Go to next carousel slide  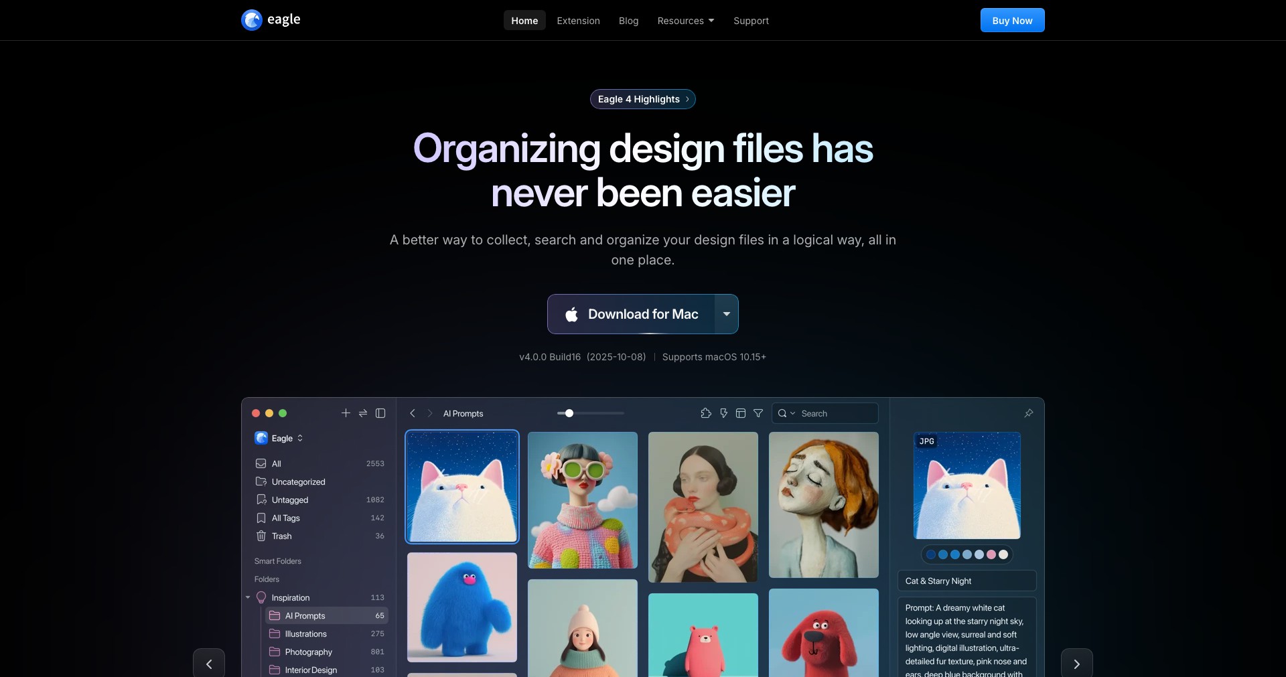click(x=1077, y=664)
